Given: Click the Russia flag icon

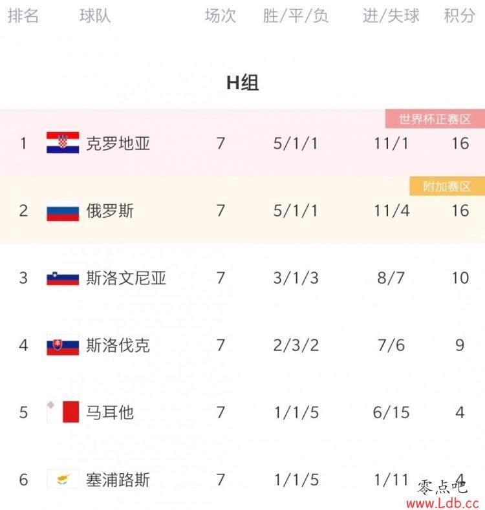Looking at the screenshot, I should coord(63,211).
